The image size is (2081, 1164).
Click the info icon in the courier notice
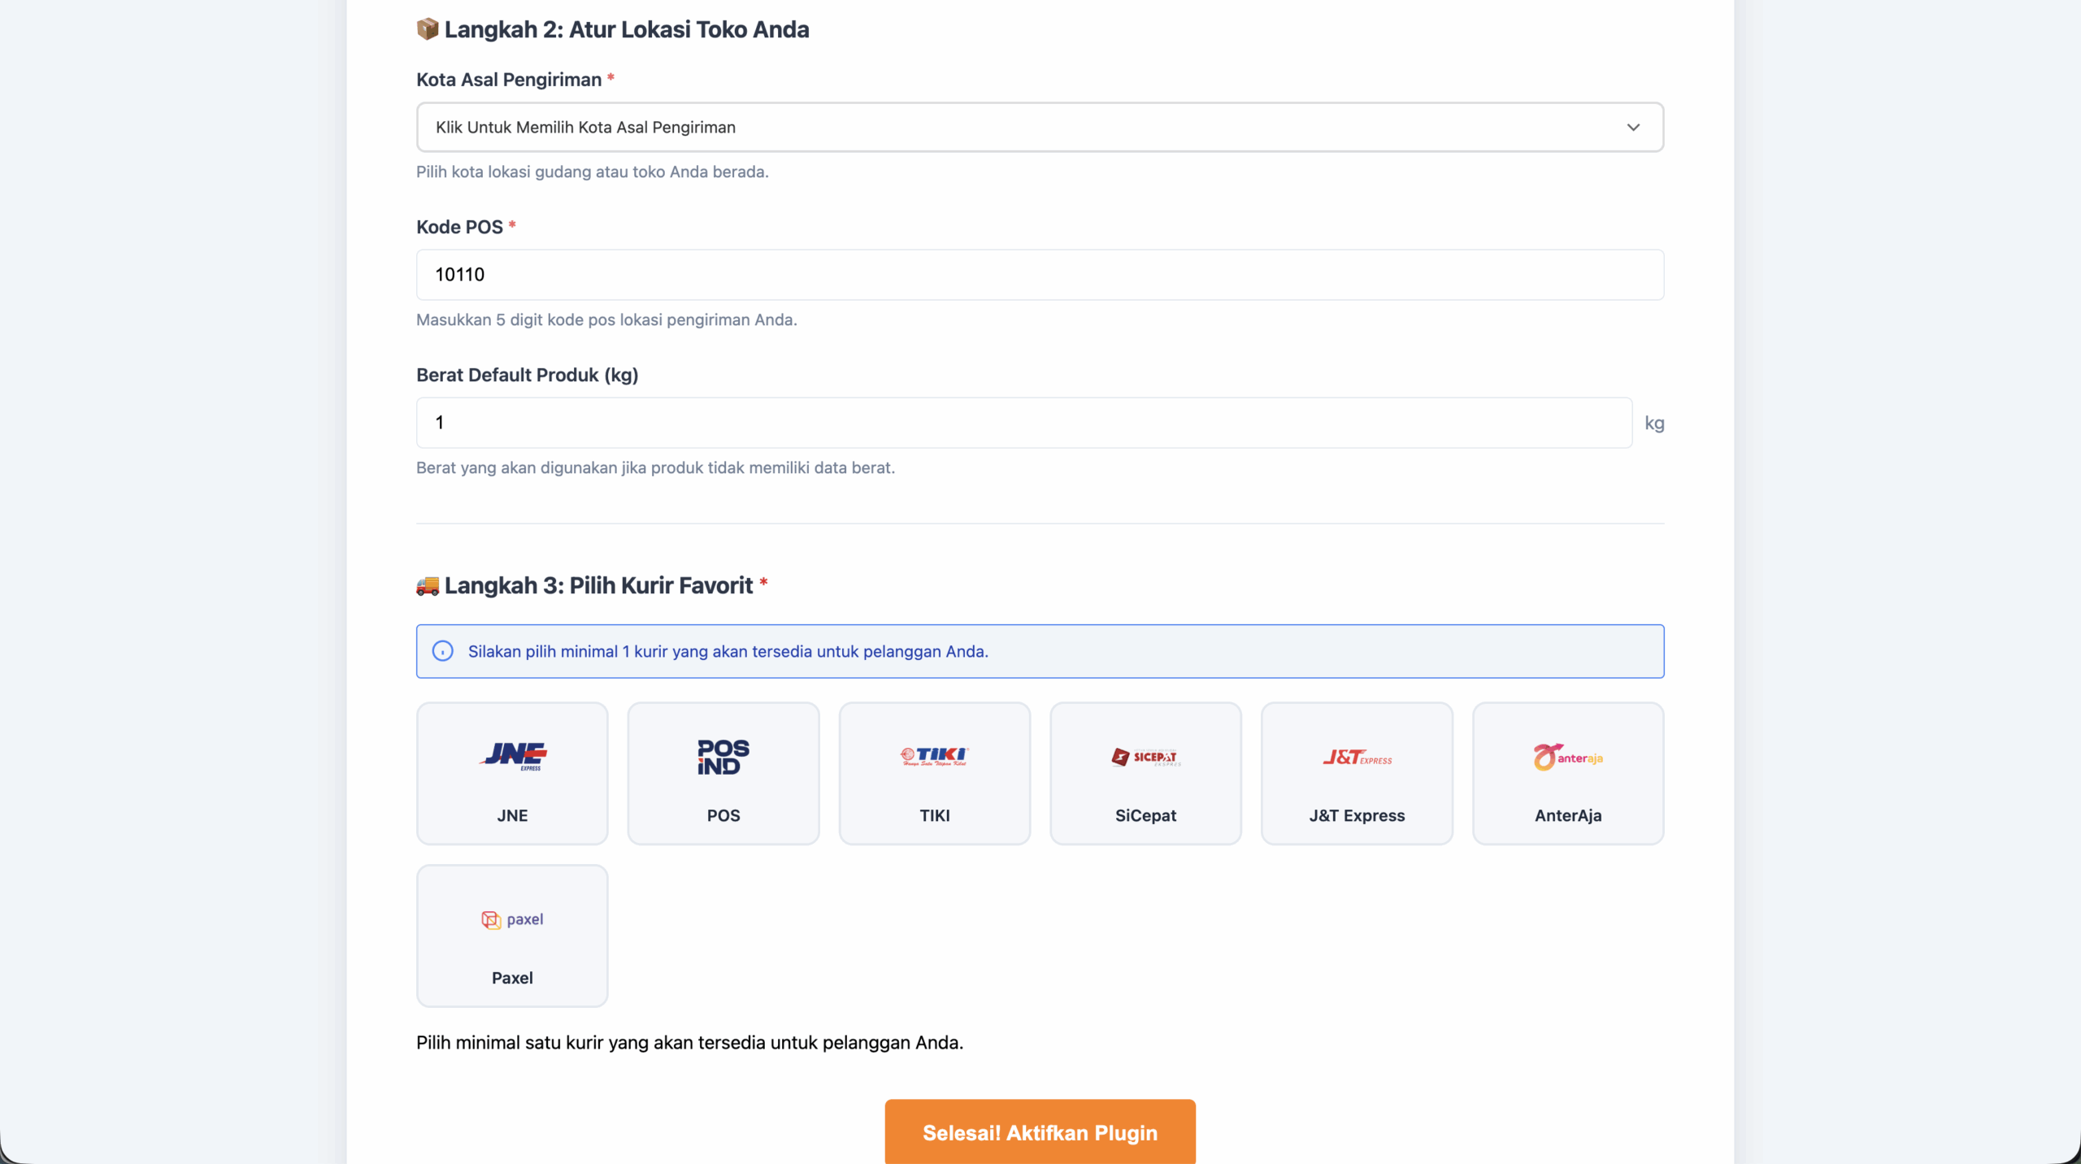pyautogui.click(x=443, y=651)
